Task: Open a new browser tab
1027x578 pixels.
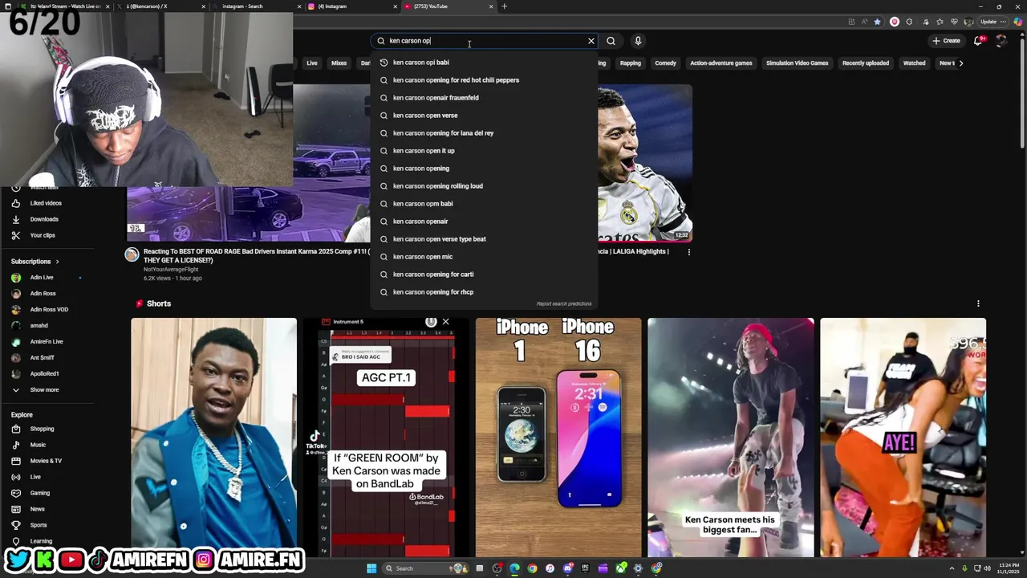Action: pos(504,6)
